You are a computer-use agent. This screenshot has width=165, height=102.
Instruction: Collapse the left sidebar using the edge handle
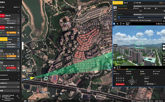tap(23, 46)
